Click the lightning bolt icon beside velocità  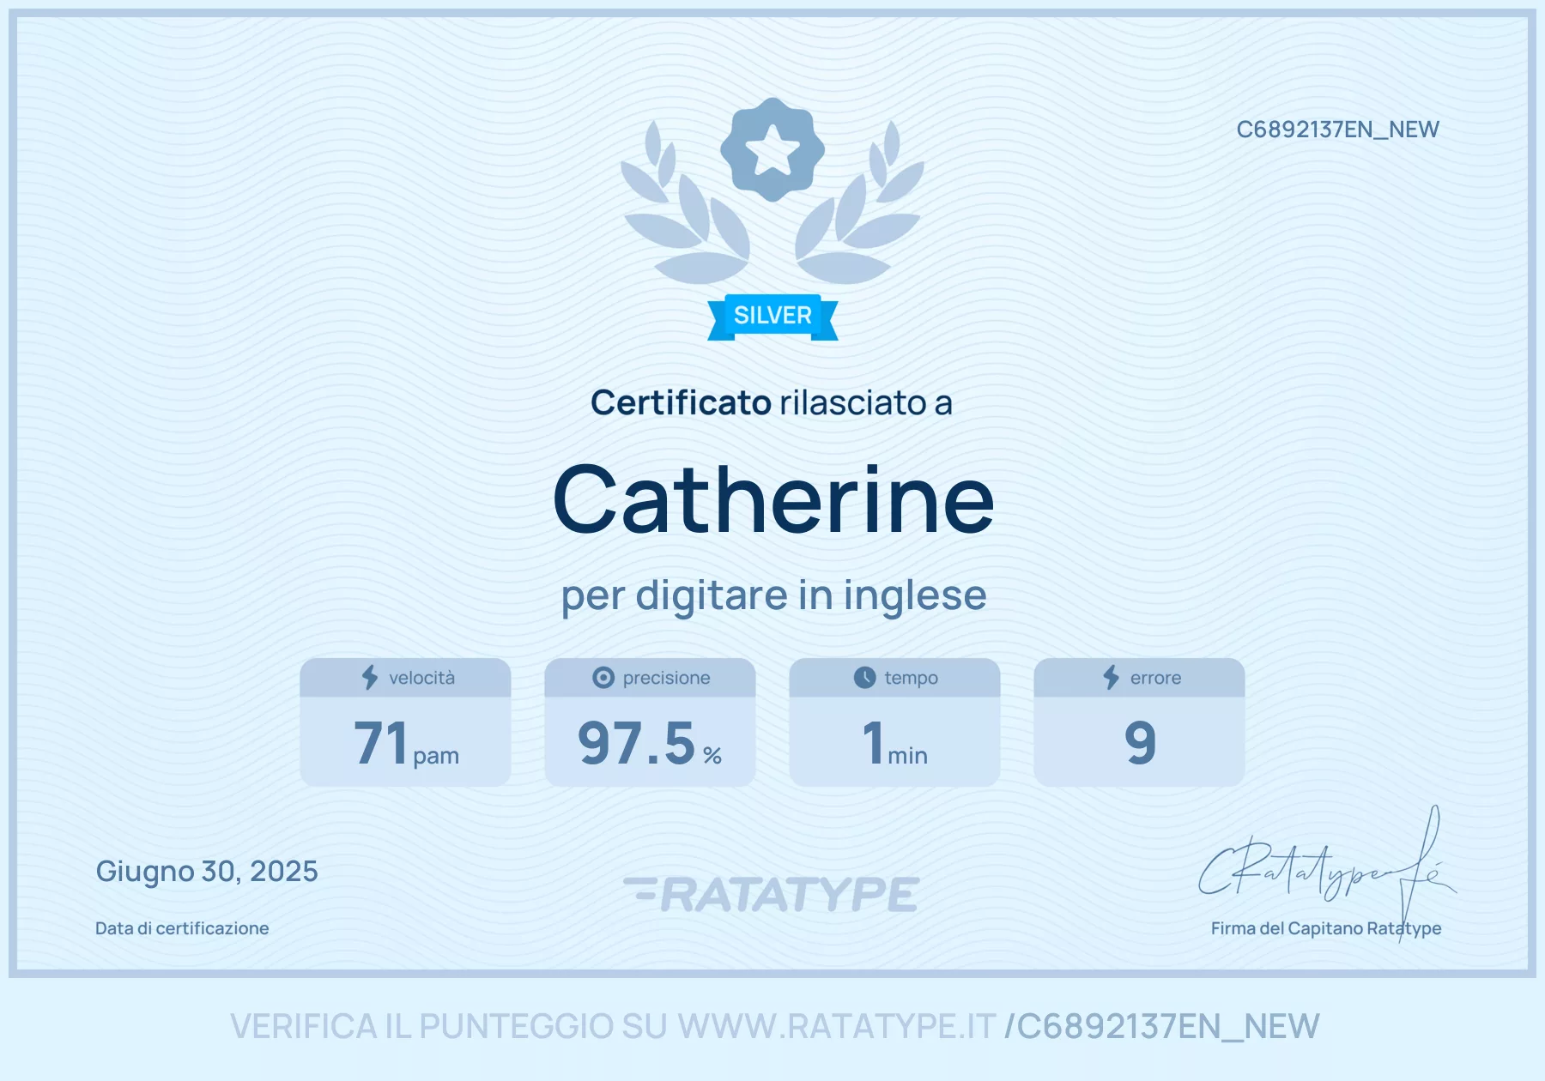coord(370,678)
